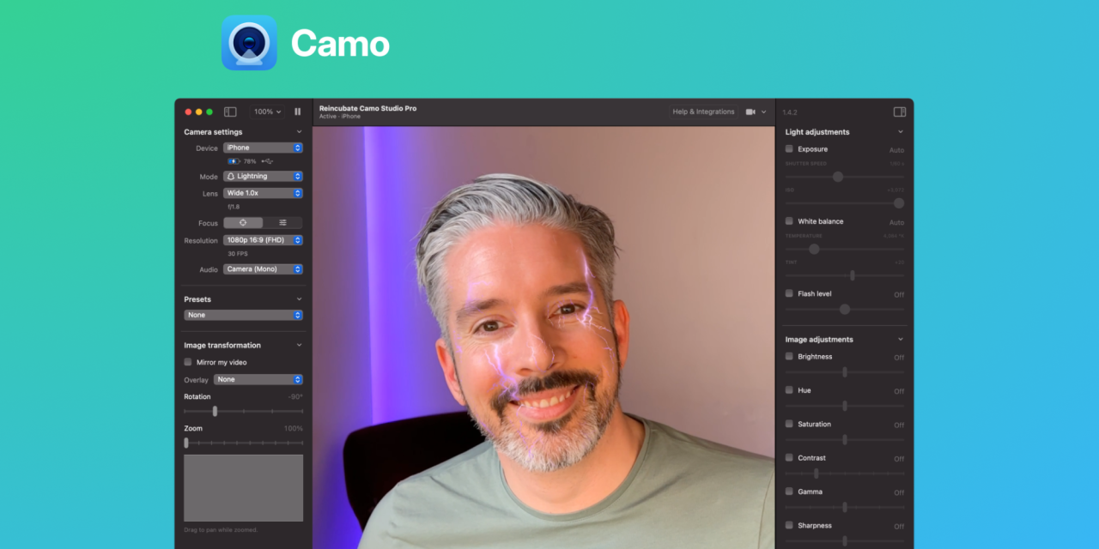Check the Saturation adjustment box
The height and width of the screenshot is (549, 1099).
[789, 424]
